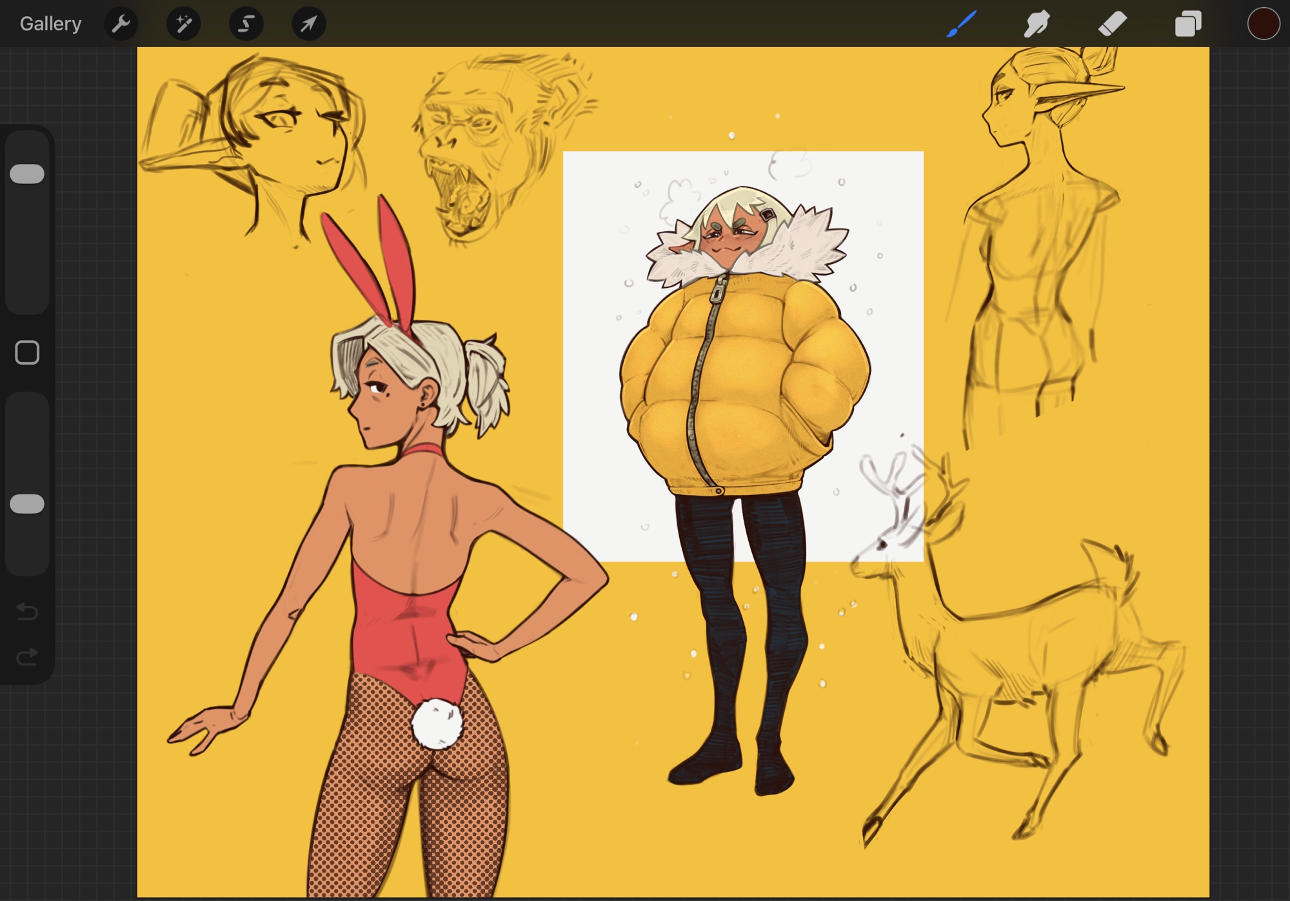
Task: Select the Smudge tool
Action: click(1037, 24)
